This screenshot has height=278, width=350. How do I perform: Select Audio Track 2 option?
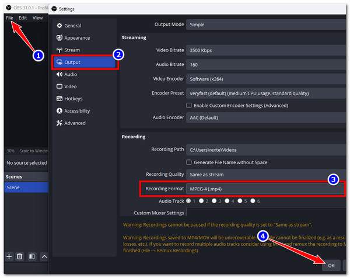[x=201, y=201]
